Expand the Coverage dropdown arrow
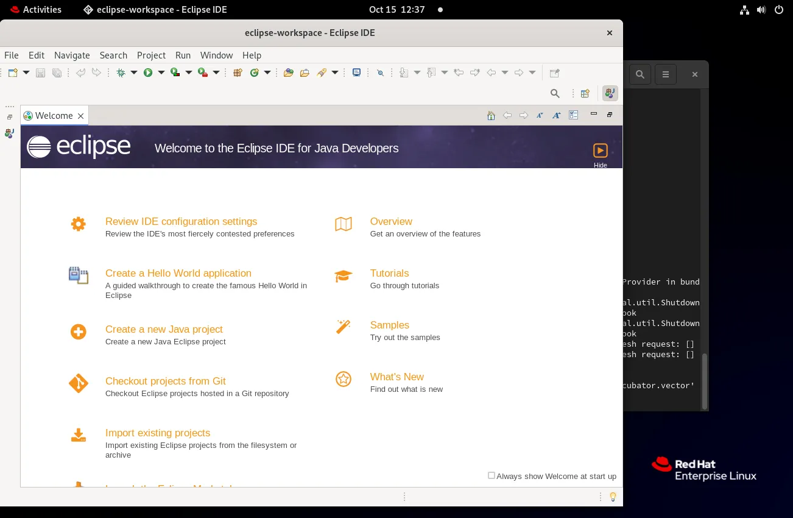Image resolution: width=793 pixels, height=518 pixels. click(x=189, y=73)
